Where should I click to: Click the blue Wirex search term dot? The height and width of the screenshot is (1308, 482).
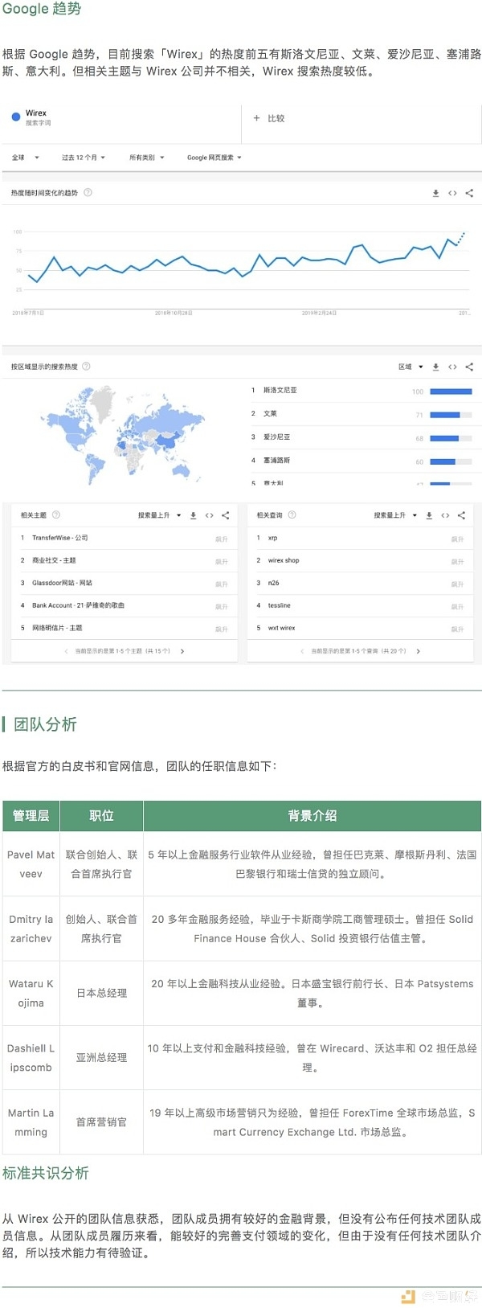16,117
